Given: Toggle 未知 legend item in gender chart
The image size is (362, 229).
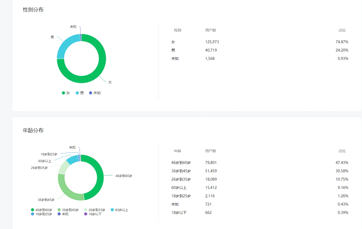Looking at the screenshot, I should tap(95, 93).
